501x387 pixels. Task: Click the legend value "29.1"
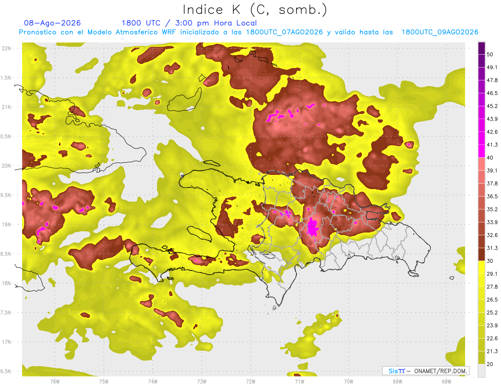tap(492, 274)
